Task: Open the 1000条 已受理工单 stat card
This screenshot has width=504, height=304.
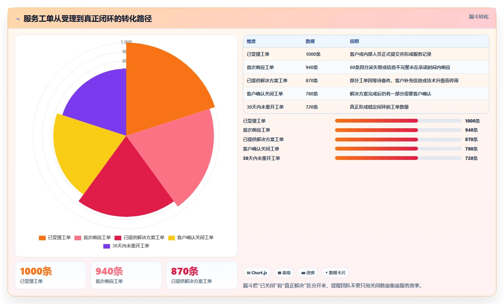Action: 51,275
